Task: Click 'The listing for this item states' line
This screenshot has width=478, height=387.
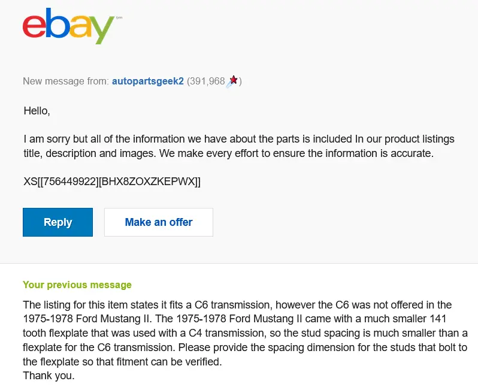Action: [x=237, y=305]
